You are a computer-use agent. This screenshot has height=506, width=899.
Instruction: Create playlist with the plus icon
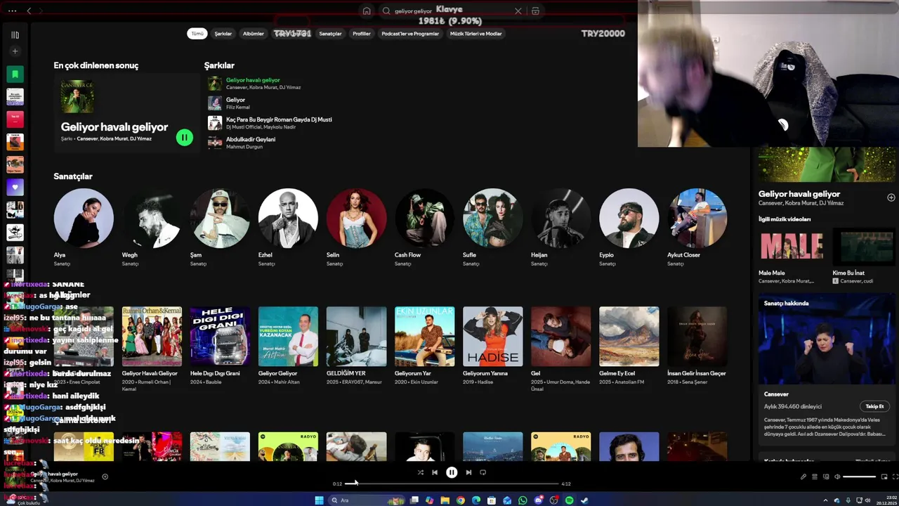15,51
